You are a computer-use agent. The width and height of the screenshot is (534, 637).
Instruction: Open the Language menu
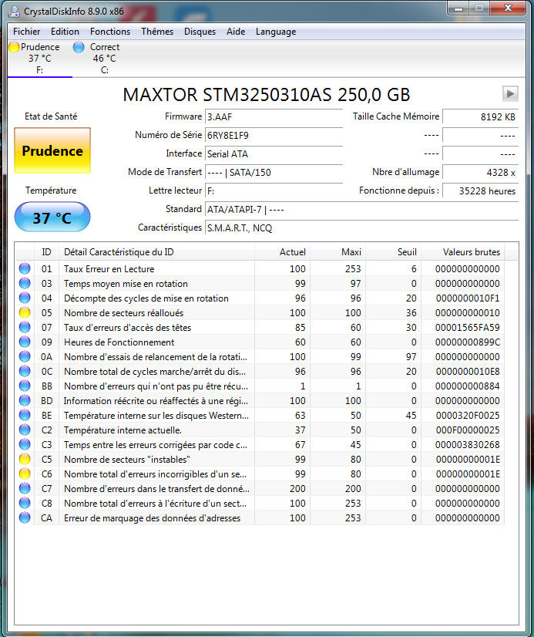pyautogui.click(x=276, y=32)
